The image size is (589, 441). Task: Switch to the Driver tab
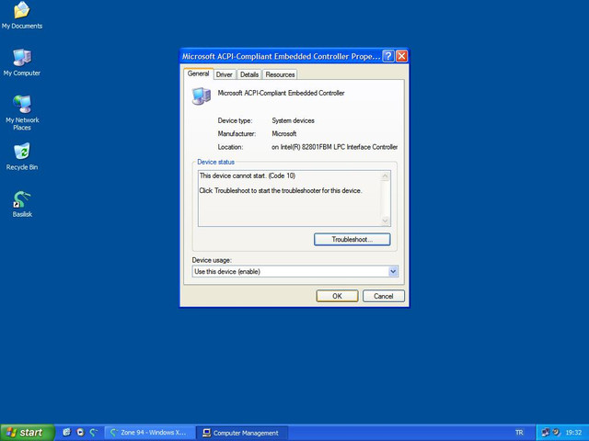(x=225, y=74)
